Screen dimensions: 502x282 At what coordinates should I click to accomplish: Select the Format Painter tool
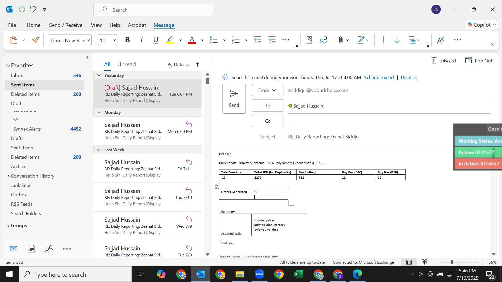pyautogui.click(x=36, y=40)
